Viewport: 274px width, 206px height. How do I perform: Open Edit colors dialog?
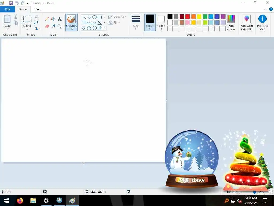tap(231, 23)
